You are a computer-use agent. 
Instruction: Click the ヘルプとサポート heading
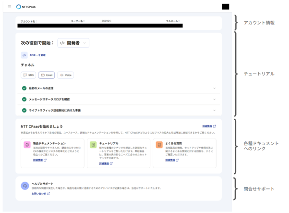coord(42,184)
